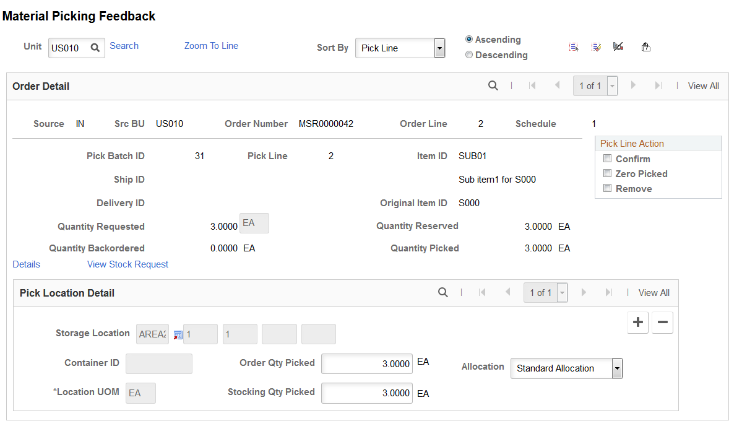
Task: Tick the Remove checkbox
Action: pos(608,188)
